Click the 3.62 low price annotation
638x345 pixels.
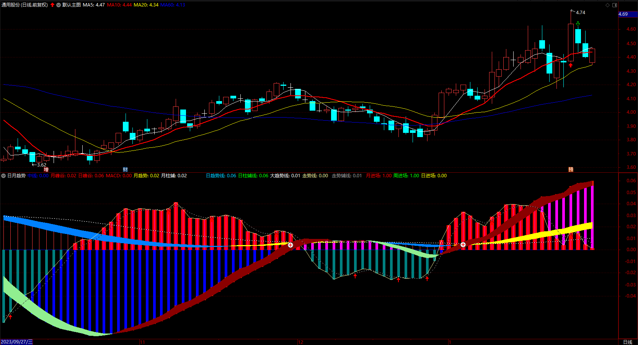pos(42,165)
